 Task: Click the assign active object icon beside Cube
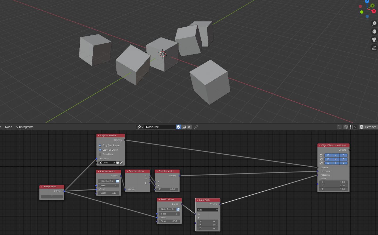118,163
